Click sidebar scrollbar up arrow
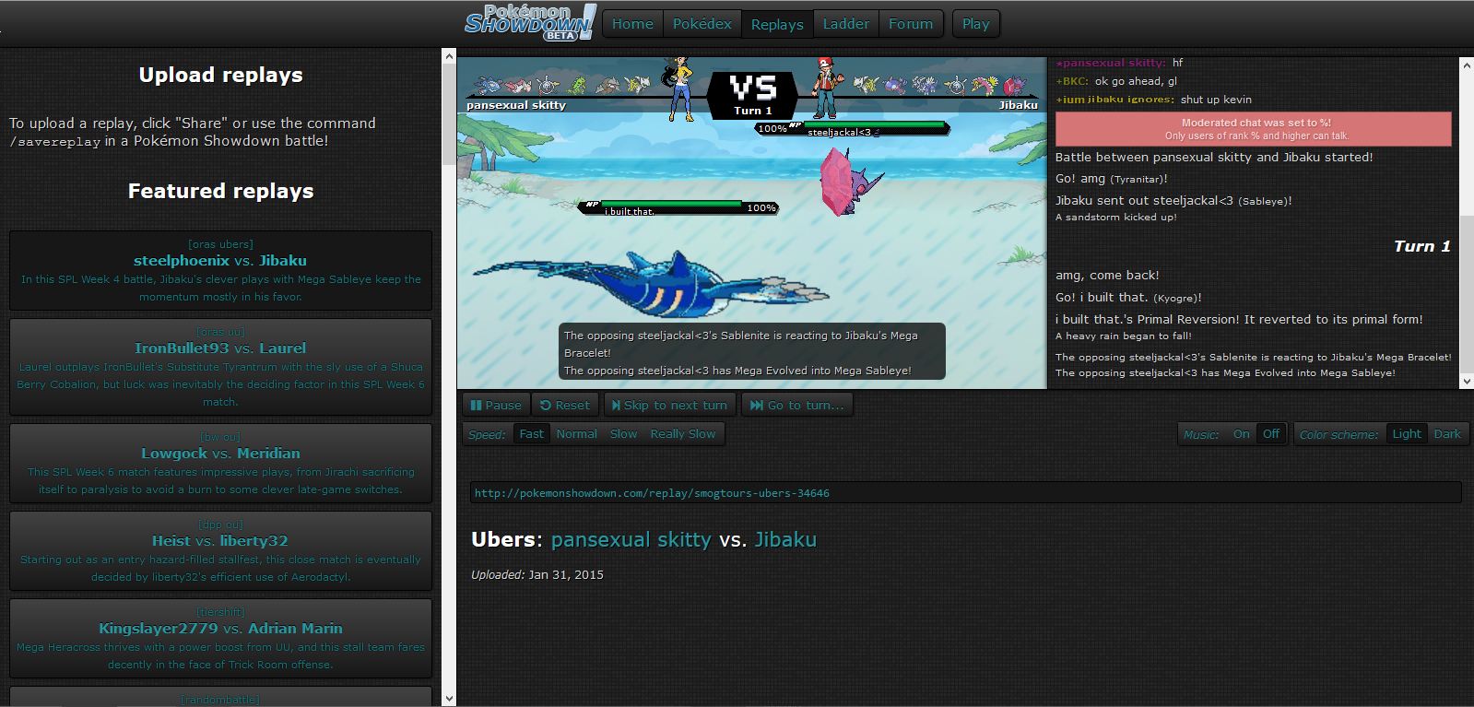1474x707 pixels. (449, 56)
